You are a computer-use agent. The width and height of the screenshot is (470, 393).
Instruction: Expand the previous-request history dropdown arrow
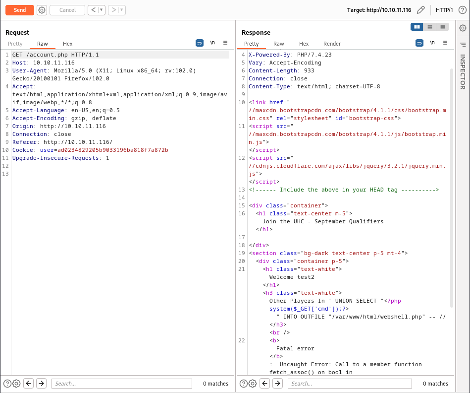pyautogui.click(x=102, y=10)
